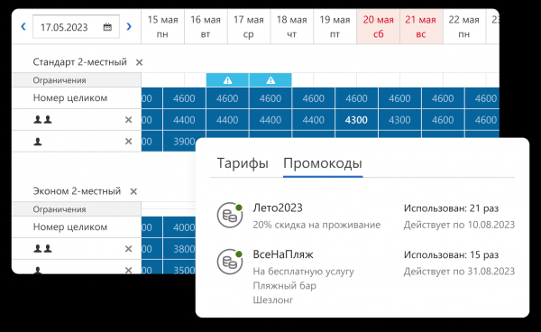Image resolution: width=541 pixels, height=332 pixels.
Task: Click Номер целиком label under Стандарт 2-местный
Action: (70, 98)
